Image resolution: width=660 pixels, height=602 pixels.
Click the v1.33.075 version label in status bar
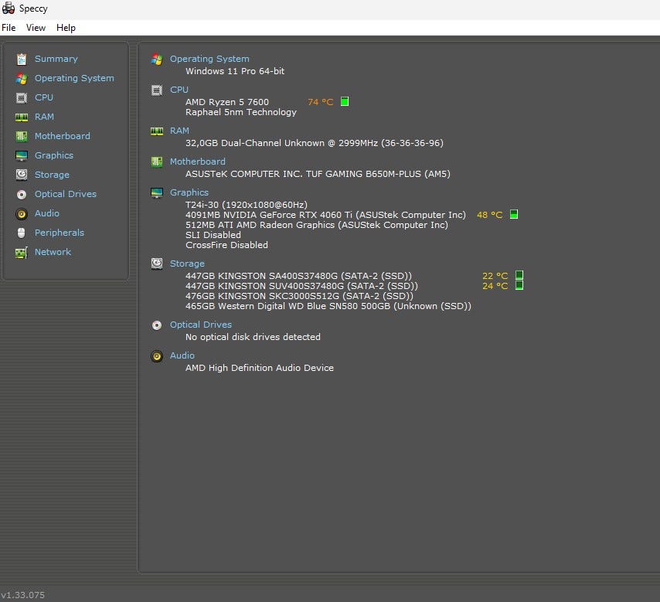23,595
